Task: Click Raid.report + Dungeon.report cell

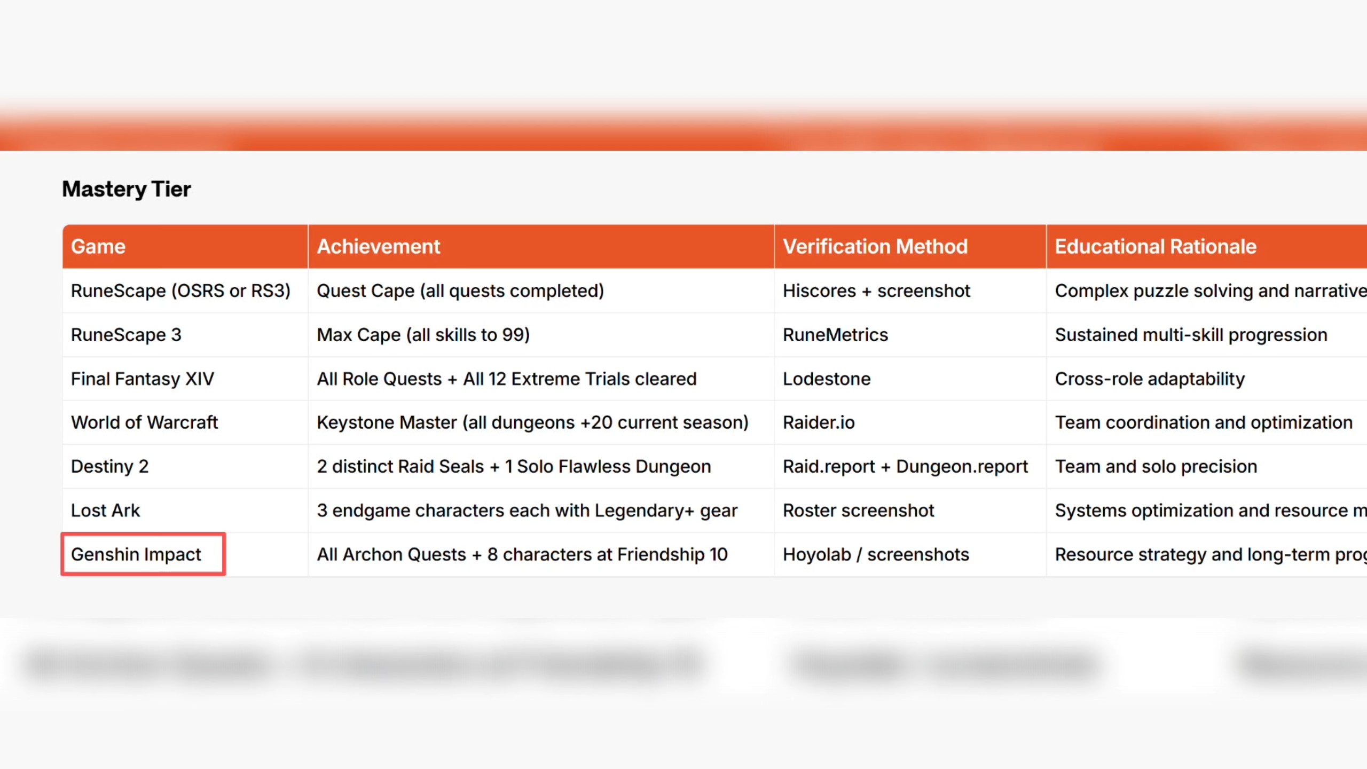Action: click(x=910, y=466)
